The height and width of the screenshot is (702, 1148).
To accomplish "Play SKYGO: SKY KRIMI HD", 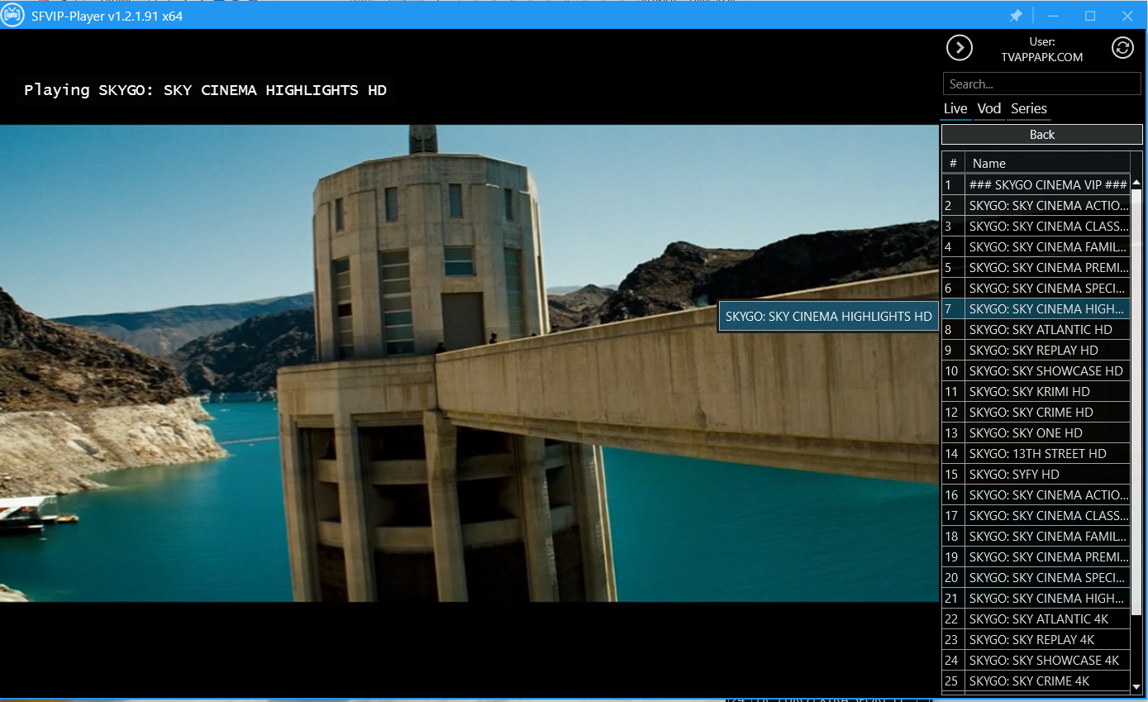I will (x=1036, y=391).
